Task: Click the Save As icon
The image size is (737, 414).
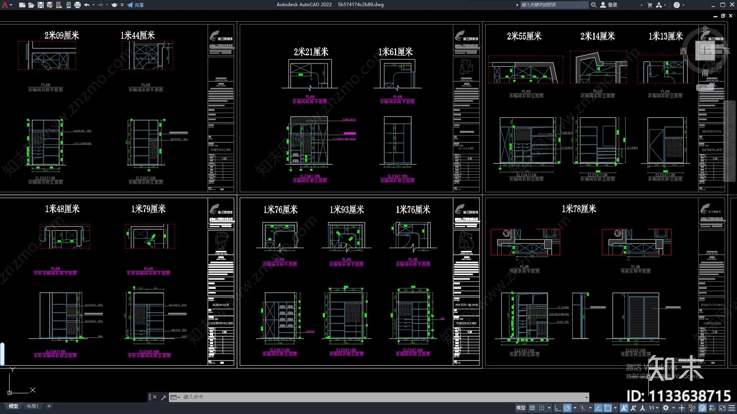Action: coord(49,5)
